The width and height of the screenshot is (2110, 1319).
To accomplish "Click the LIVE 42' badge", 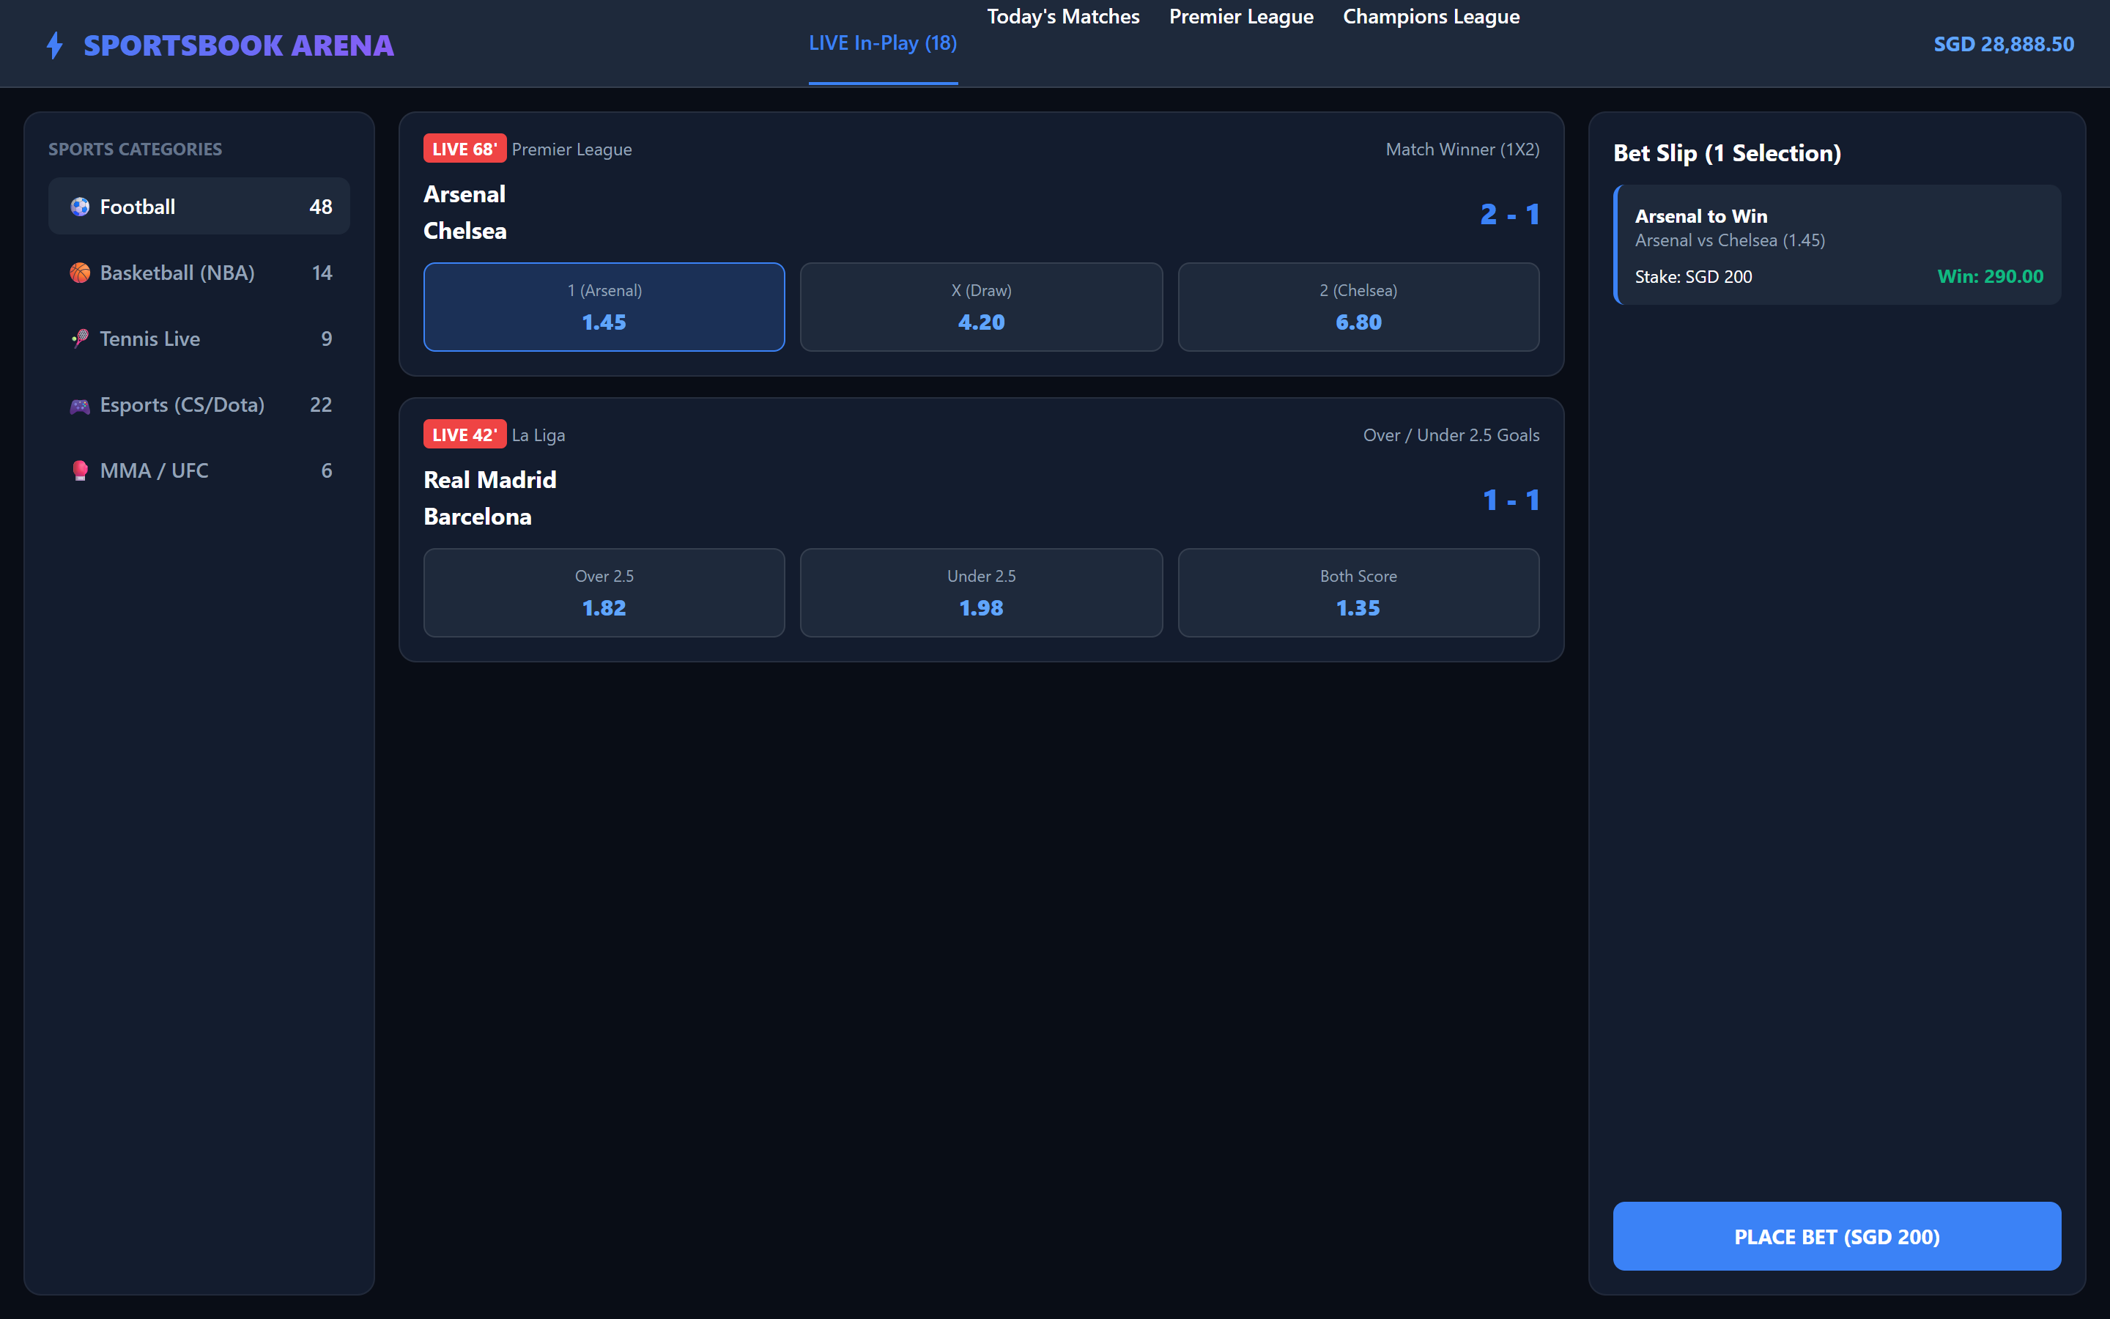I will (464, 435).
